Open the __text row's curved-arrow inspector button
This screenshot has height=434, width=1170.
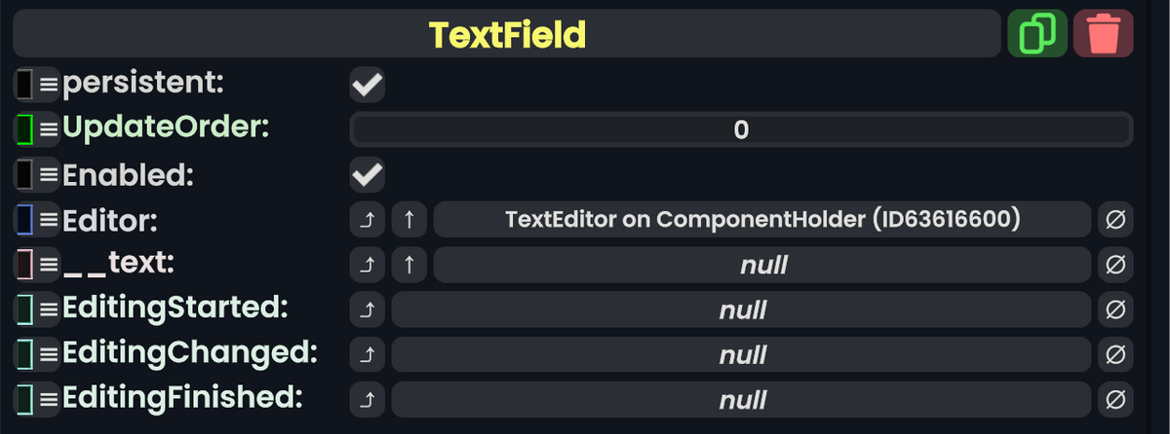pyautogui.click(x=368, y=265)
